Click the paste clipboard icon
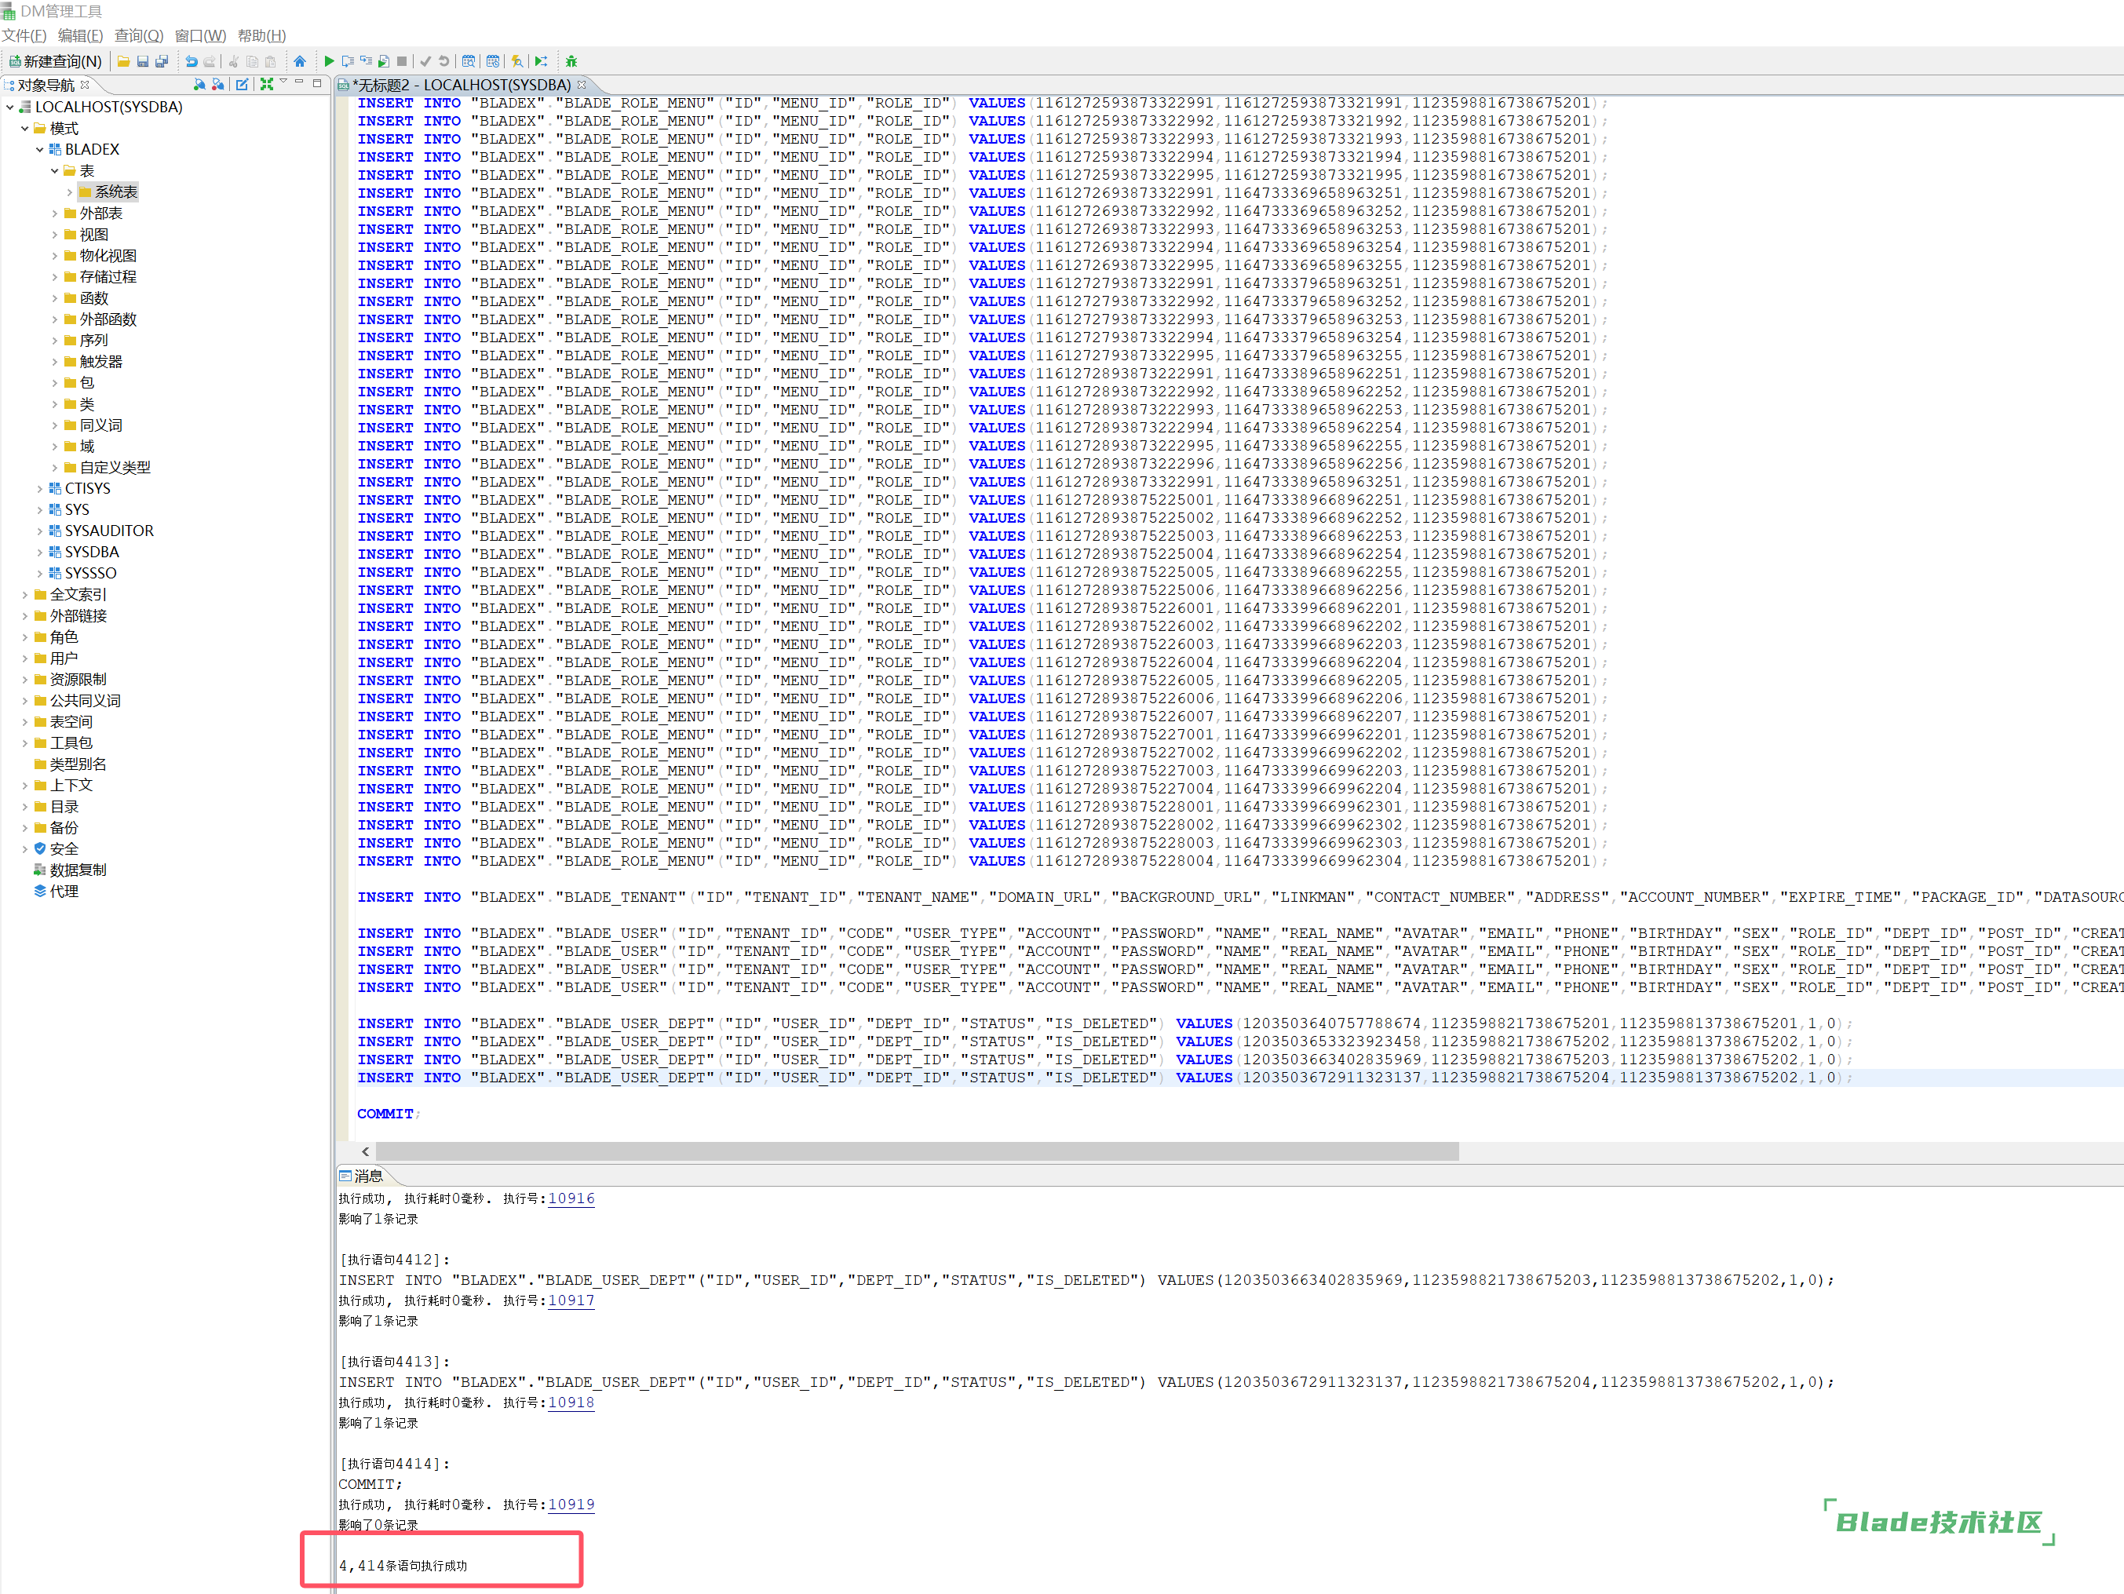 point(271,61)
